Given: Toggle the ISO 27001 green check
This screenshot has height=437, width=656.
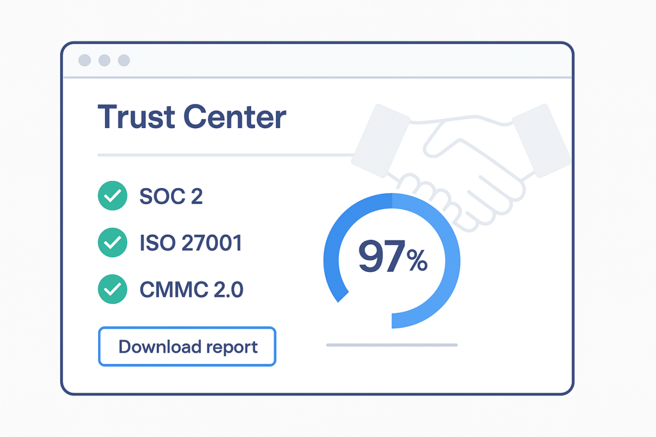Looking at the screenshot, I should pos(111,243).
